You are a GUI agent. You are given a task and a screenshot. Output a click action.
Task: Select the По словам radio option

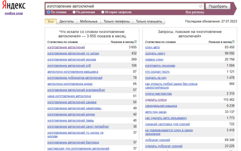tap(49, 12)
